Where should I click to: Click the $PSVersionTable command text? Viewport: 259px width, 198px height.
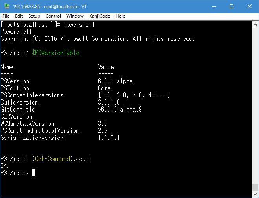click(x=56, y=53)
